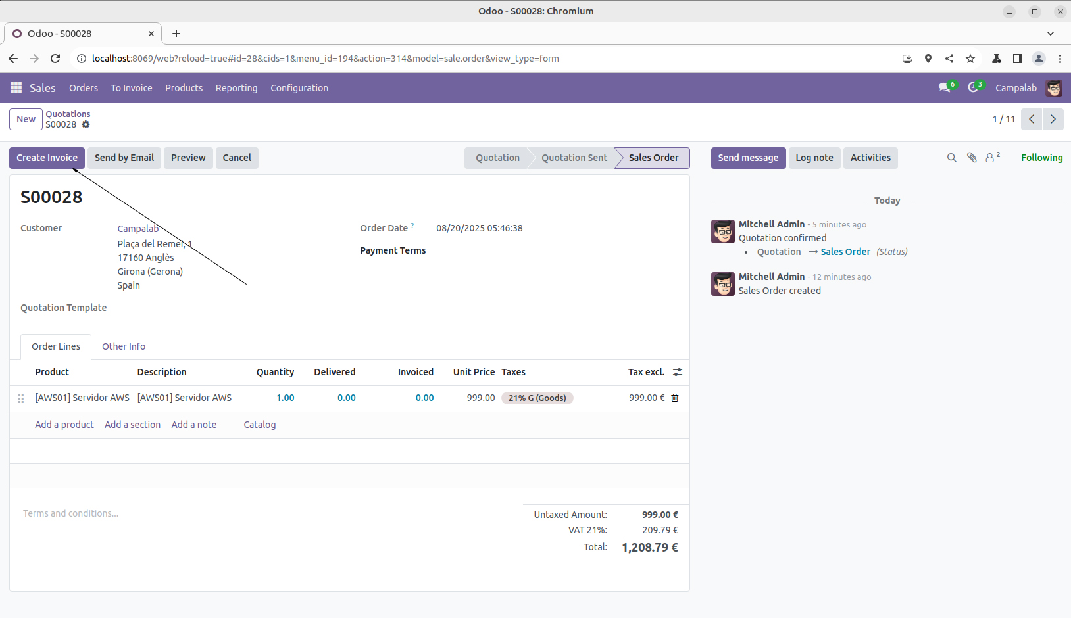Image resolution: width=1071 pixels, height=618 pixels.
Task: Click the gear icon beside S00028
Action: 86,124
